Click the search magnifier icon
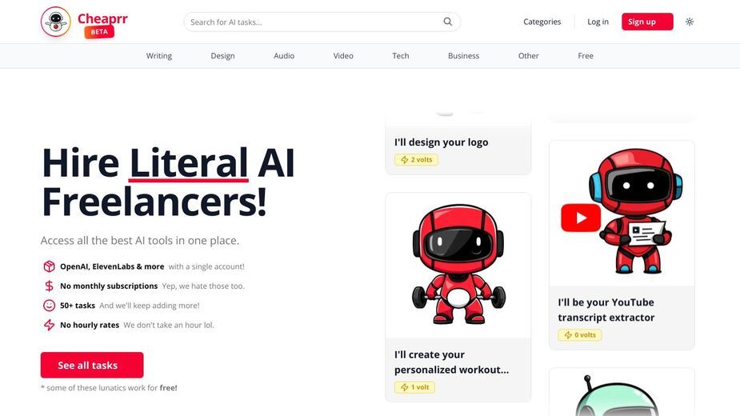 [447, 22]
